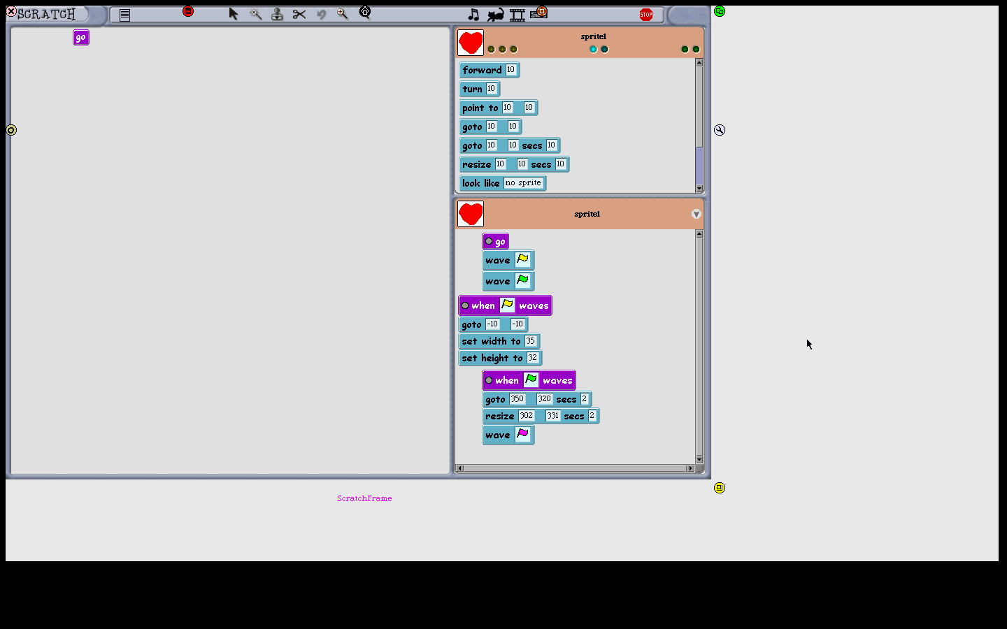Pick the magic wand tool
The width and height of the screenshot is (1007, 629).
point(256,14)
